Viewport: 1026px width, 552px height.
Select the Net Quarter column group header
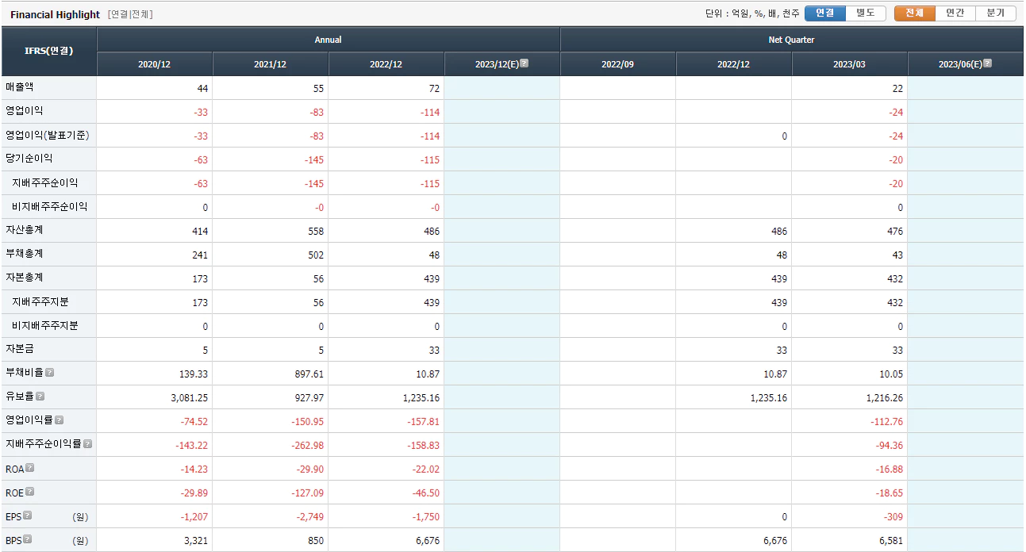tap(792, 40)
